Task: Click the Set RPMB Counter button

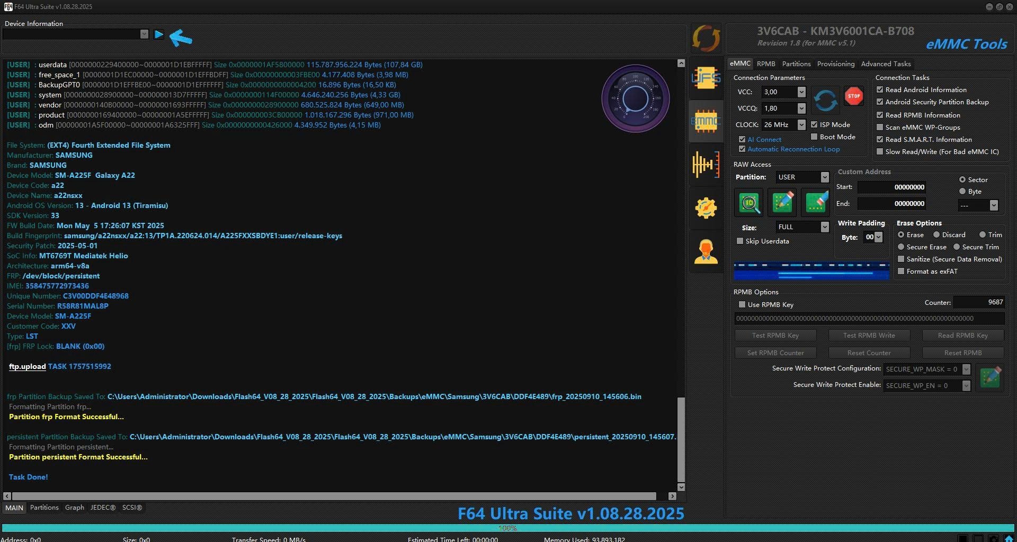Action: pos(775,353)
